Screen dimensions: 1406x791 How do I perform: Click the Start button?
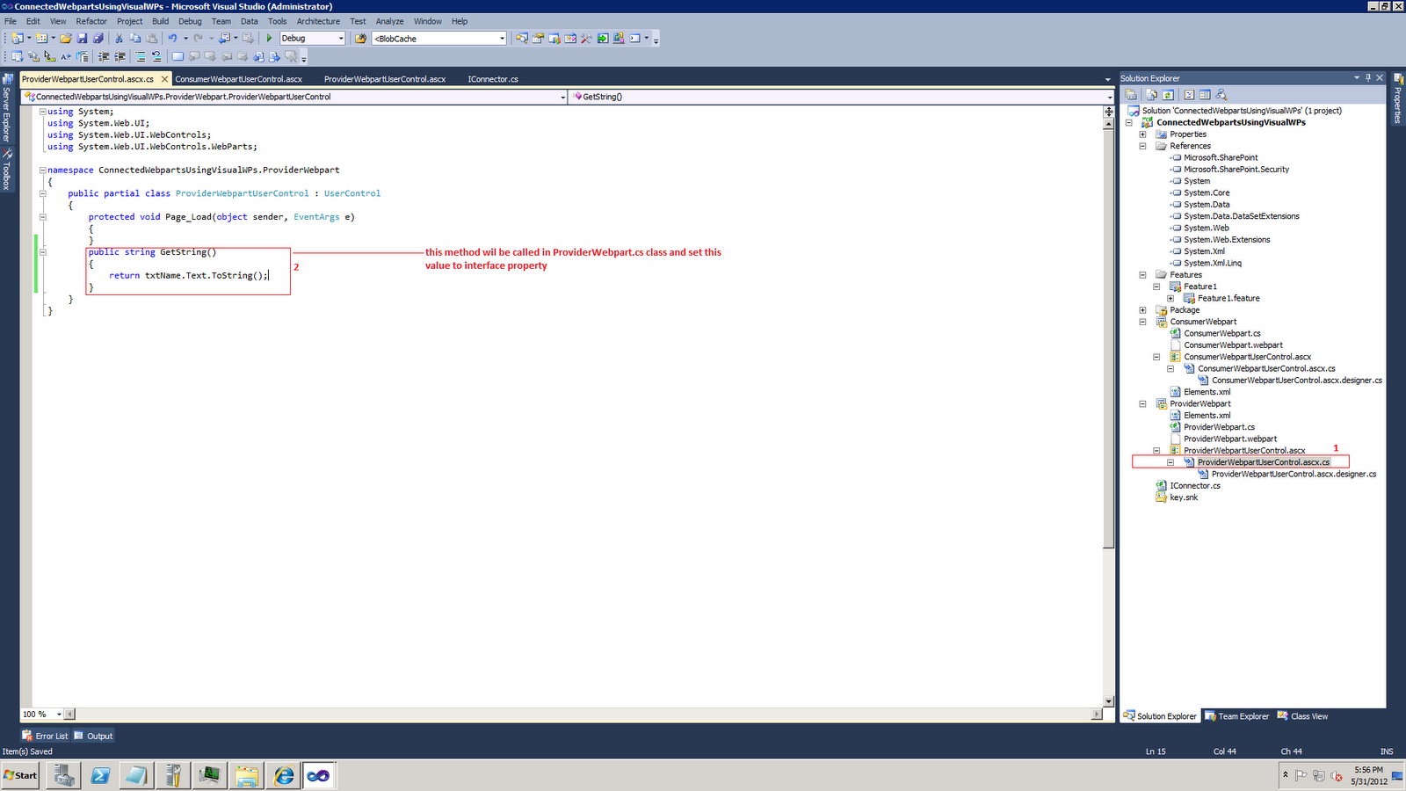point(20,775)
